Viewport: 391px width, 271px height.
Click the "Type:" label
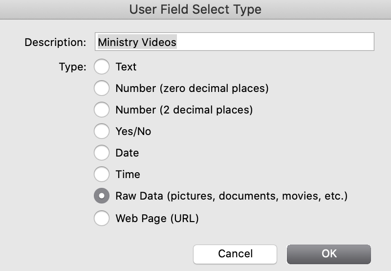[x=72, y=67]
